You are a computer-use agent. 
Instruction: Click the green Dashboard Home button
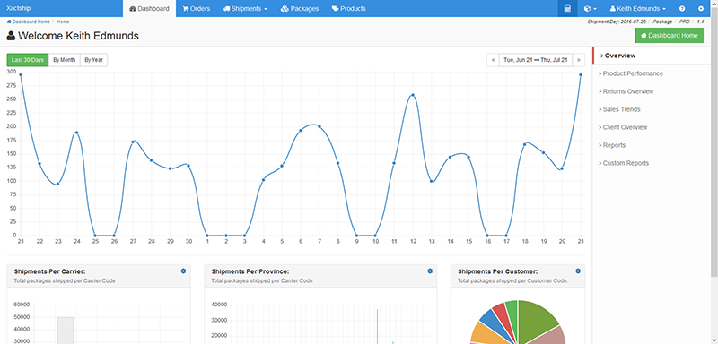tap(669, 35)
